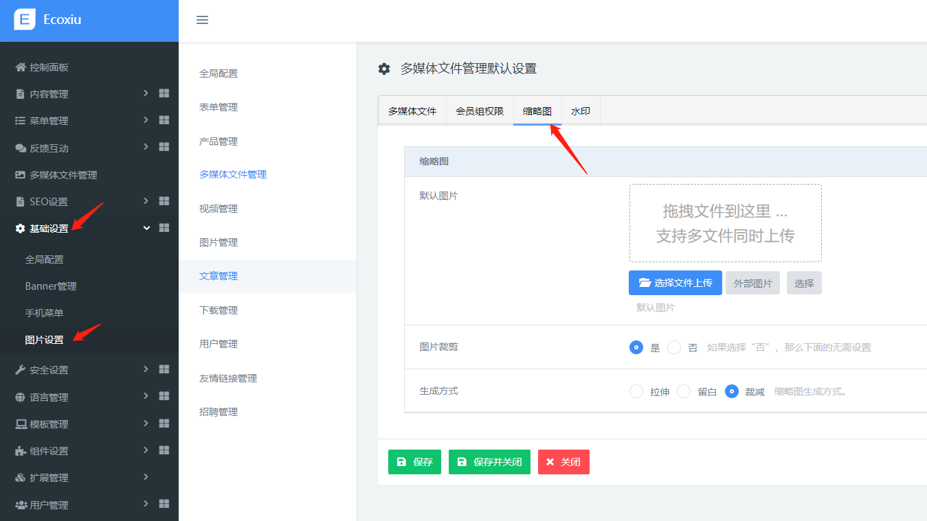Select 拉伸 generation method

pyautogui.click(x=636, y=391)
